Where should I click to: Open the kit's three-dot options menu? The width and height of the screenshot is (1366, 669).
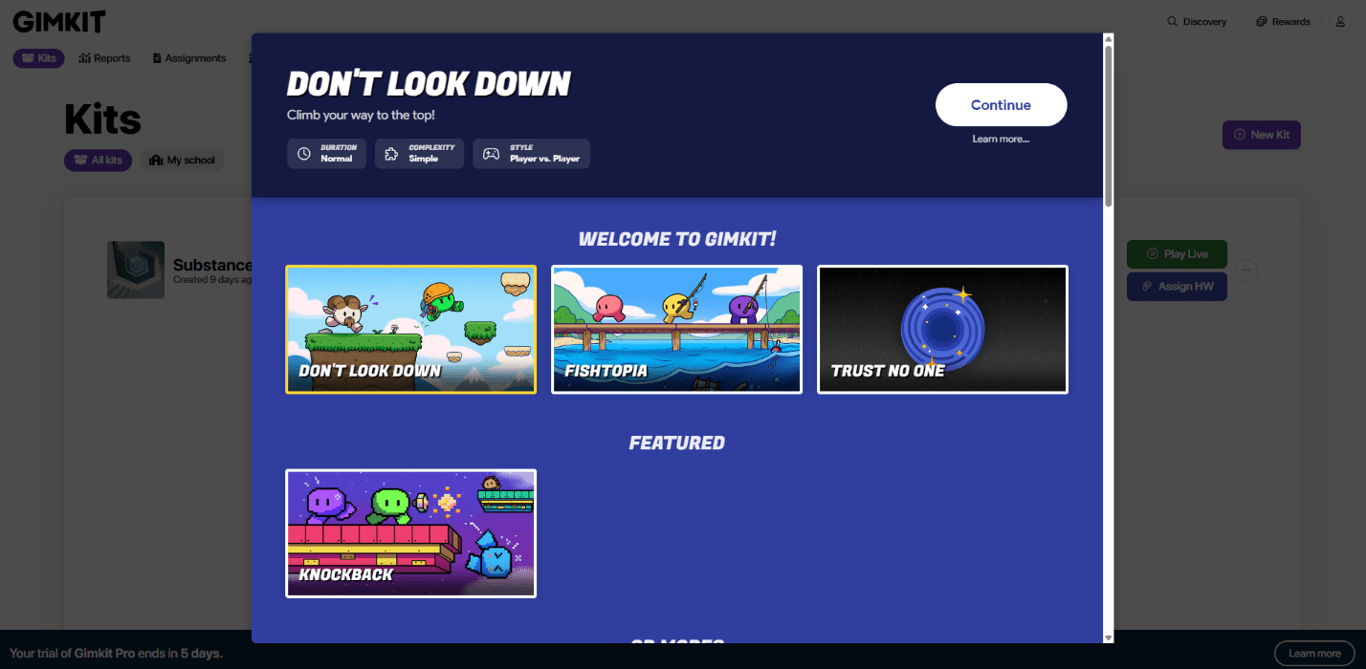[x=1245, y=270]
